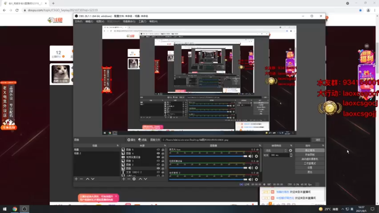Toggle lock of source 视频采集设备

pyautogui.click(x=163, y=157)
